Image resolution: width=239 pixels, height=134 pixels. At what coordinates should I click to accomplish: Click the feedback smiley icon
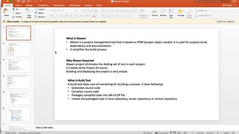coord(234,1)
